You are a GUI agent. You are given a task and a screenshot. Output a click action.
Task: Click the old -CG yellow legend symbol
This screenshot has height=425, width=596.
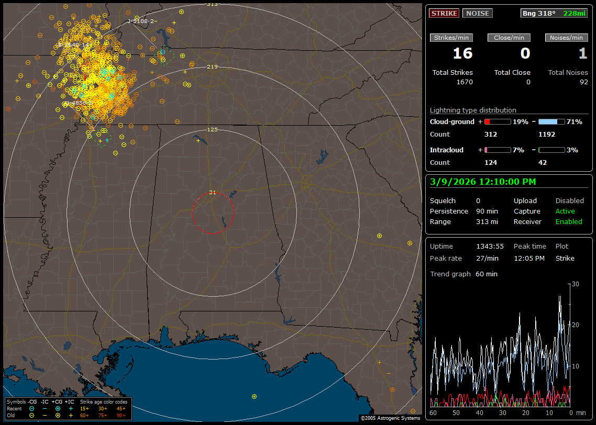(x=31, y=415)
